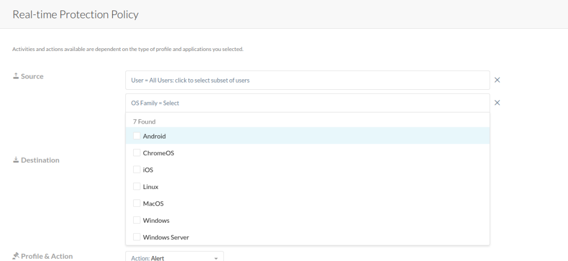Select the Linux option label
The height and width of the screenshot is (261, 568).
click(x=150, y=187)
